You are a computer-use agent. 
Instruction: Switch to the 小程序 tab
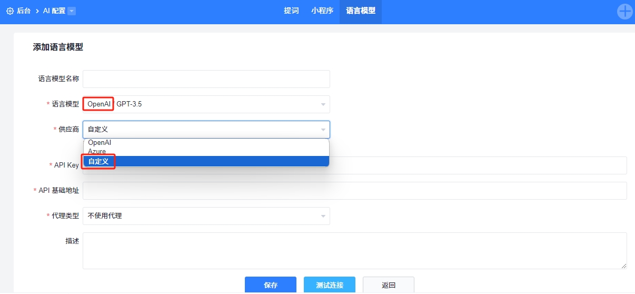pyautogui.click(x=322, y=11)
